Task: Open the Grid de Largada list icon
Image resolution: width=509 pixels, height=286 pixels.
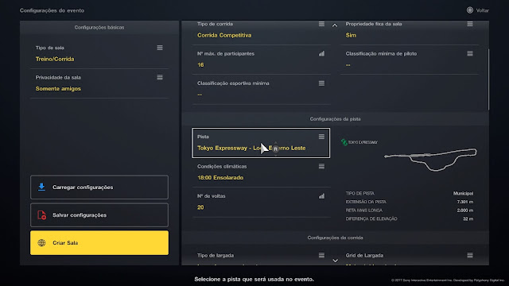Action: [470, 255]
